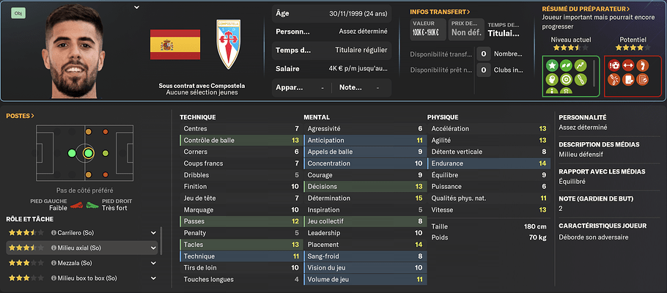
Task: Select the Milieu axial (So) role row
Action: (81, 248)
